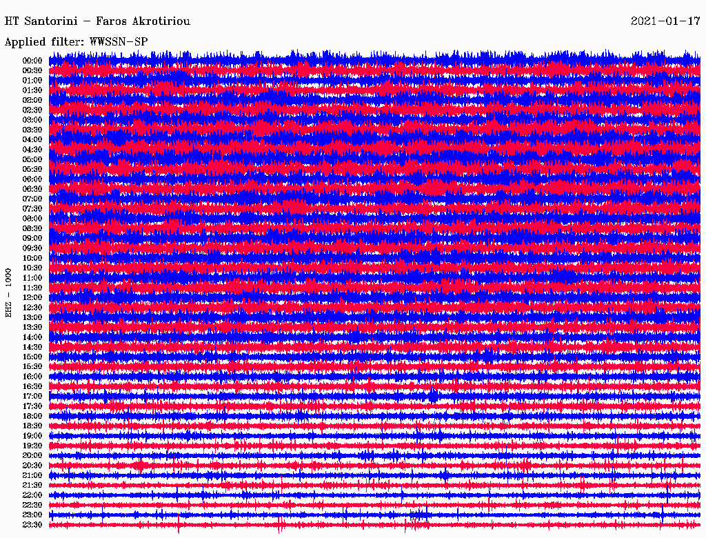706x538 pixels.
Task: Select the 02:00 time label
Action: click(x=32, y=100)
